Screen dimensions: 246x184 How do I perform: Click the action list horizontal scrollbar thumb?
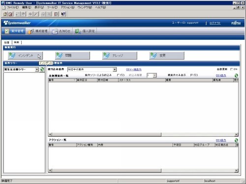pyautogui.click(x=107, y=171)
